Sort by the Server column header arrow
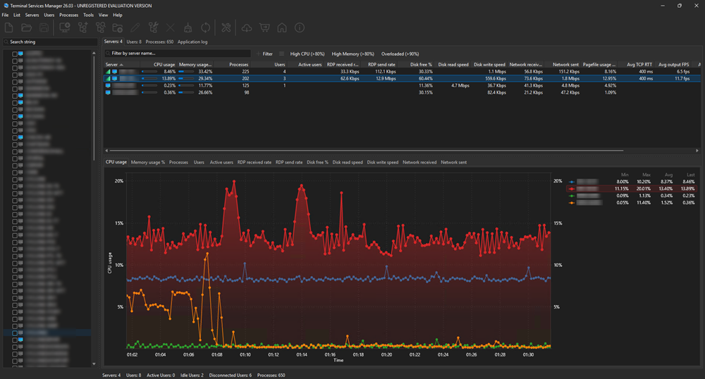705x379 pixels. (x=121, y=65)
